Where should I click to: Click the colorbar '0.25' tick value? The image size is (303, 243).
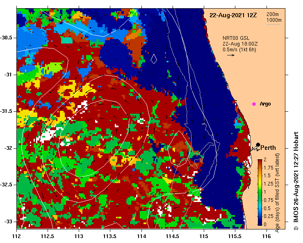tap(269, 216)
